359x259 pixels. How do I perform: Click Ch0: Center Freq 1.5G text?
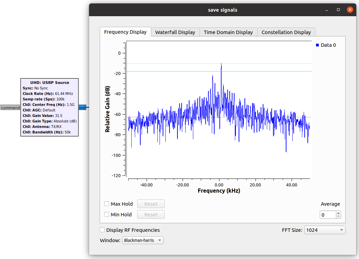[x=48, y=105]
